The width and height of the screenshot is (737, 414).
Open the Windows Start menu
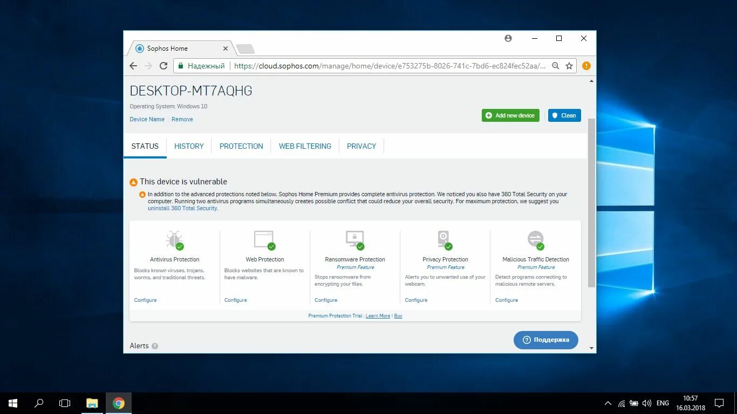[13, 403]
